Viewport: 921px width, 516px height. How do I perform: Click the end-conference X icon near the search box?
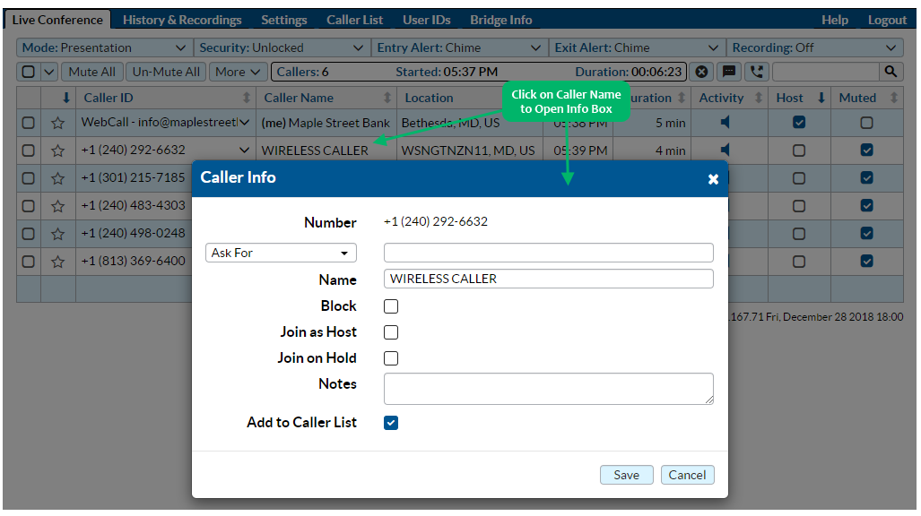tap(701, 72)
